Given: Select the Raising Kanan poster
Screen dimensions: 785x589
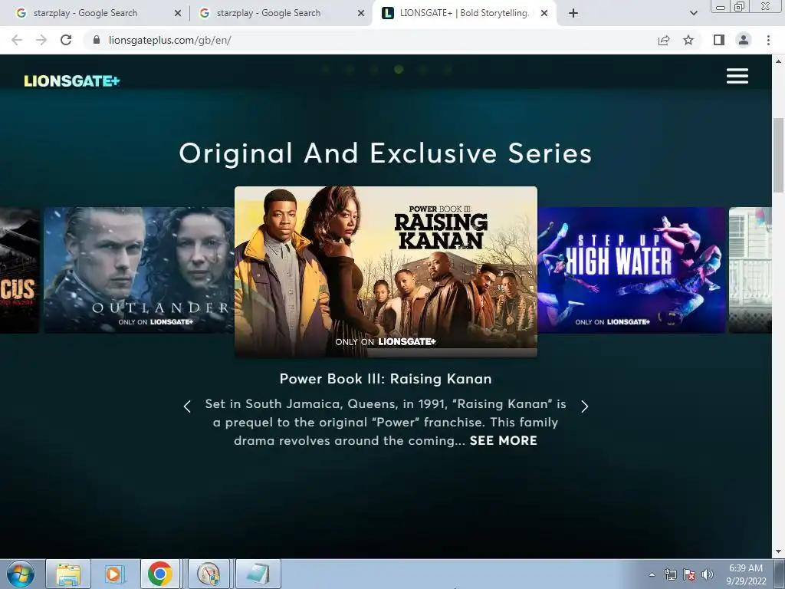Looking at the screenshot, I should pos(386,271).
